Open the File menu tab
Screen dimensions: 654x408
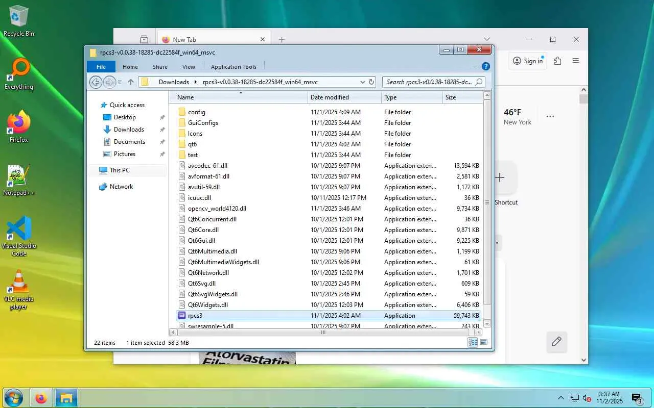pos(101,66)
